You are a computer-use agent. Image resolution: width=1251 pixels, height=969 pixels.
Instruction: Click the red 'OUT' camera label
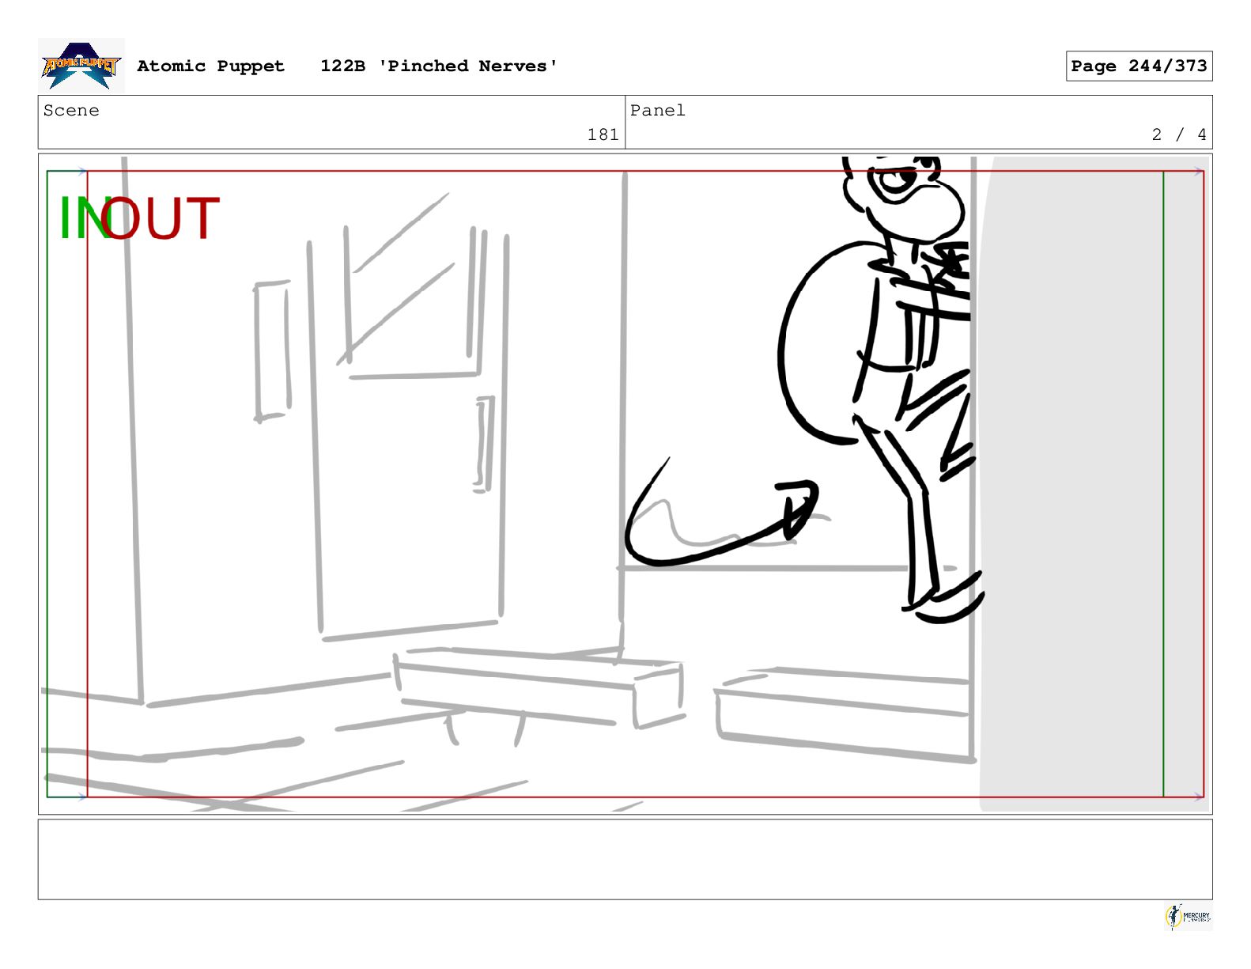click(161, 218)
